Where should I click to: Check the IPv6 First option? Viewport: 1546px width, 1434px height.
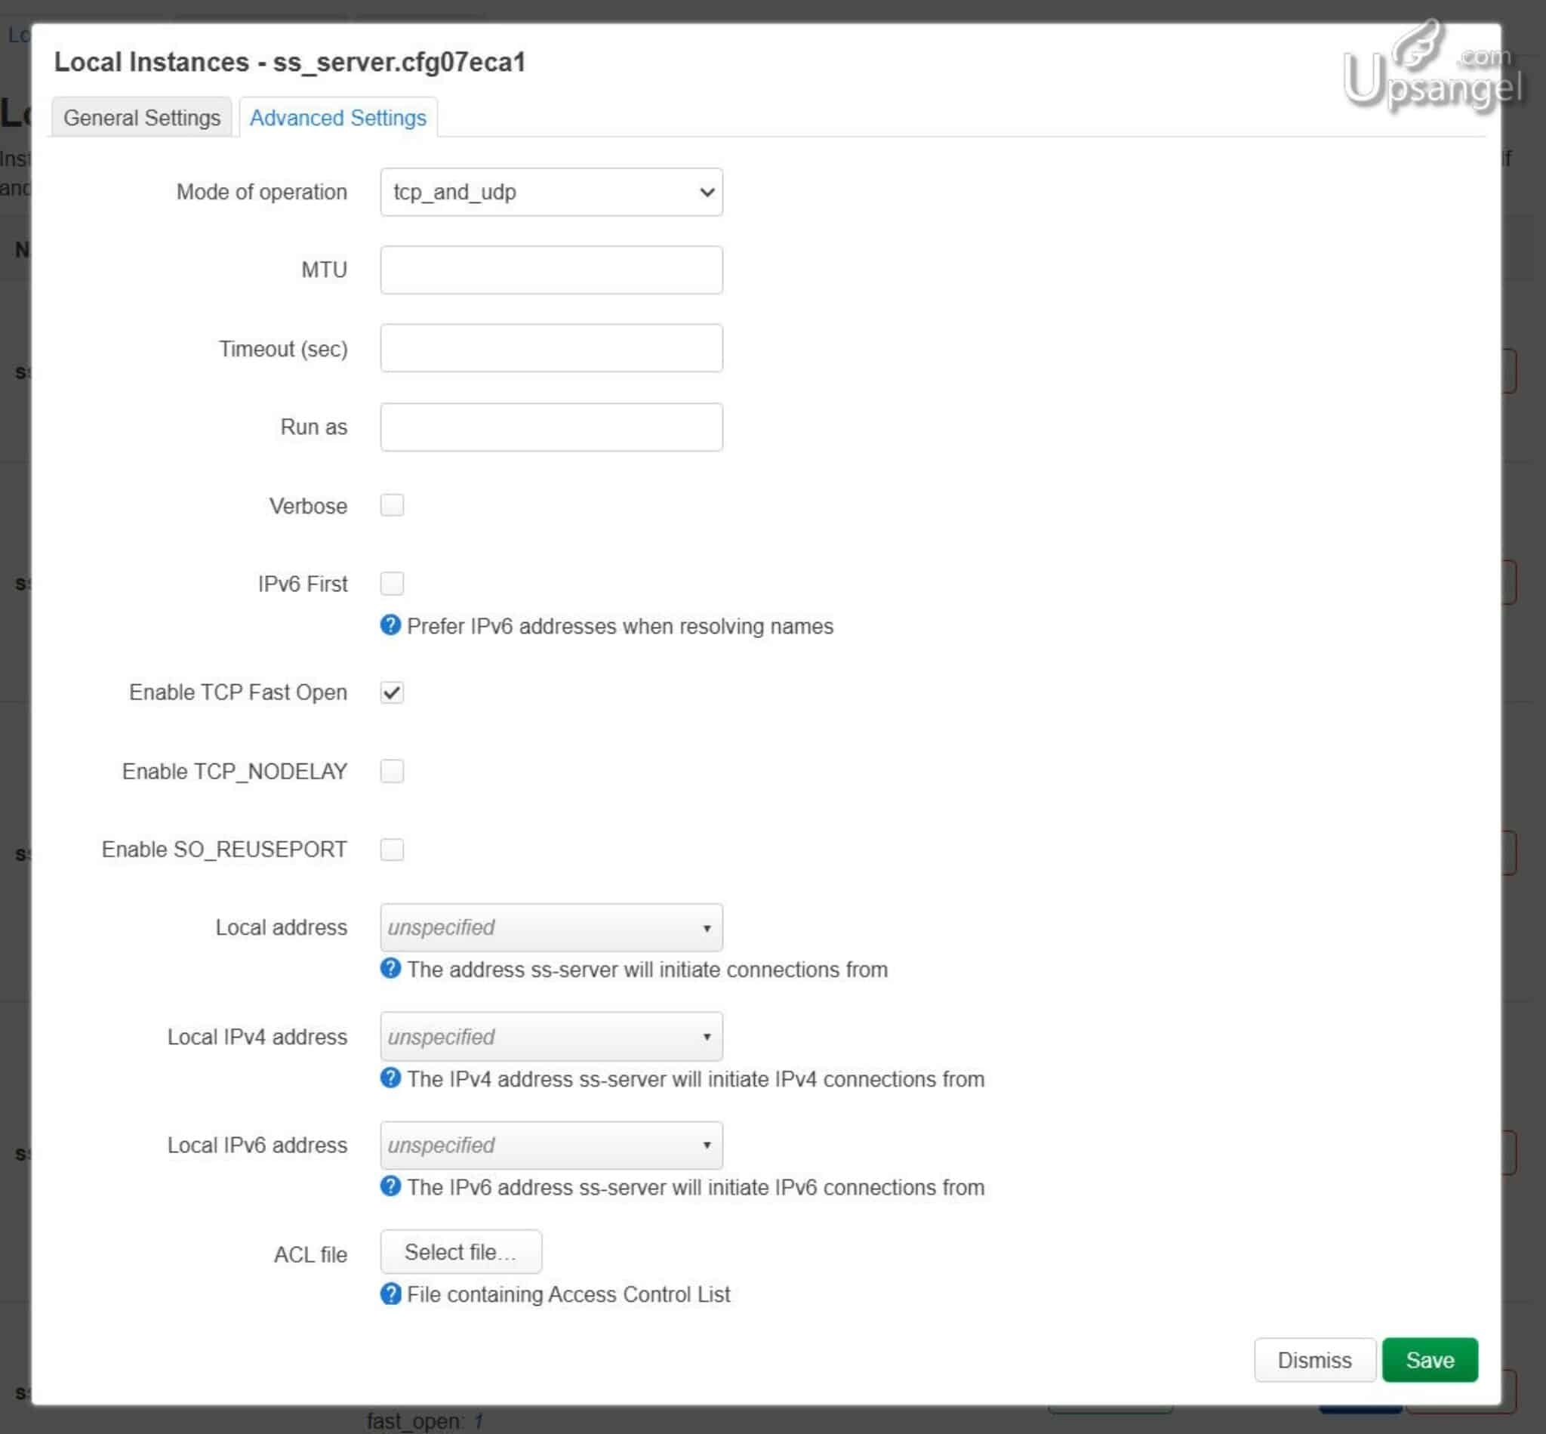[393, 583]
